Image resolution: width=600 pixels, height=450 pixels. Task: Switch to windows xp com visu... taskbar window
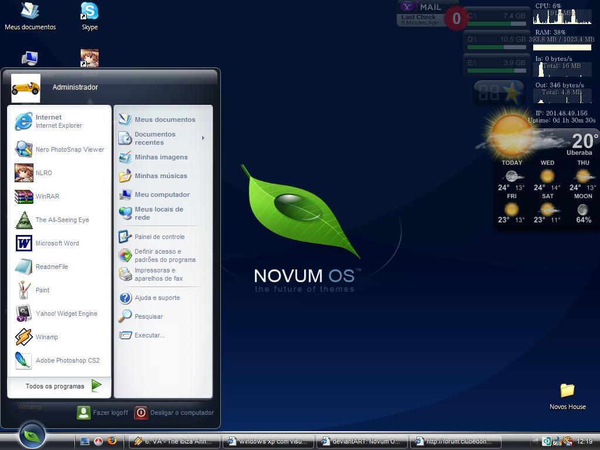point(268,442)
